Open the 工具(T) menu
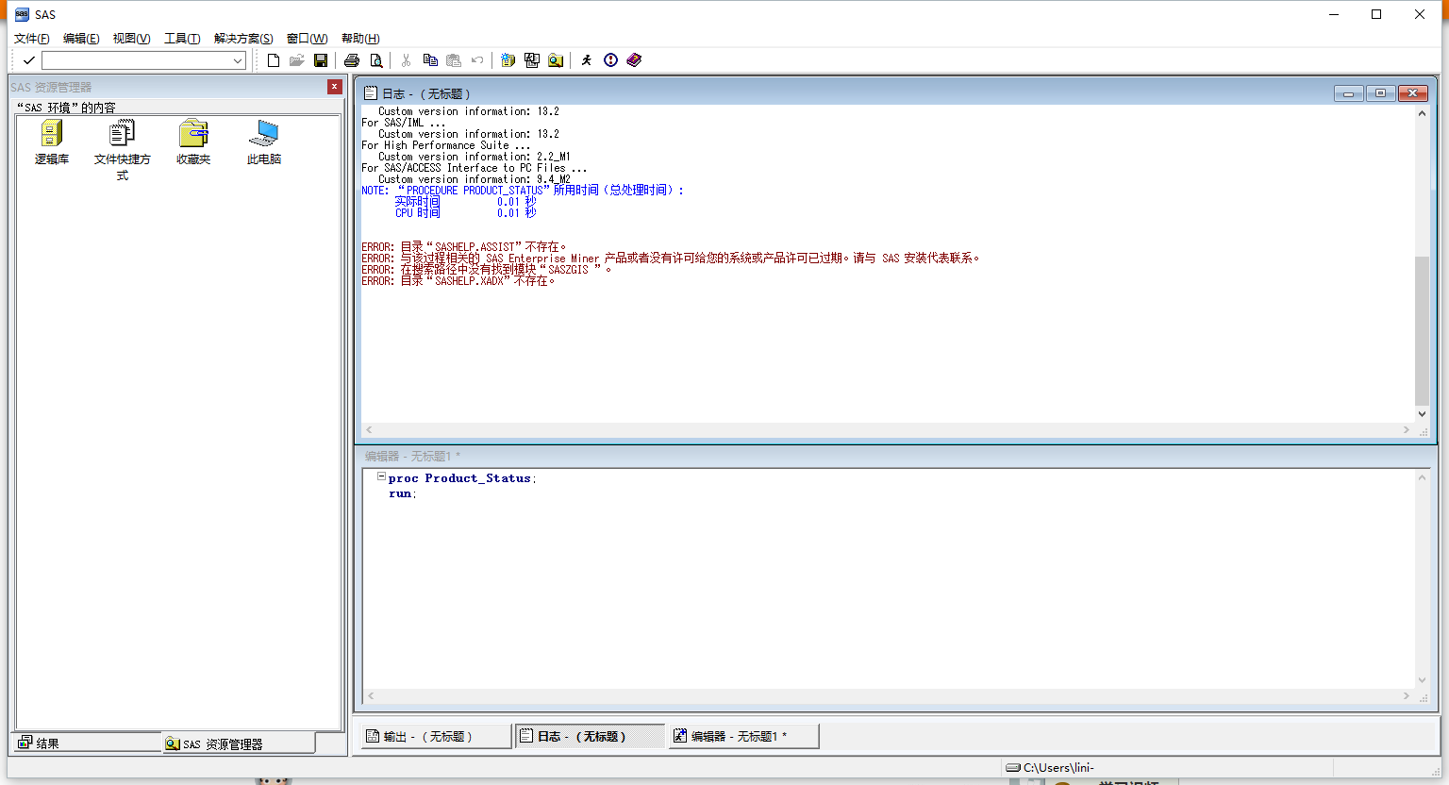Image resolution: width=1449 pixels, height=785 pixels. (x=182, y=39)
